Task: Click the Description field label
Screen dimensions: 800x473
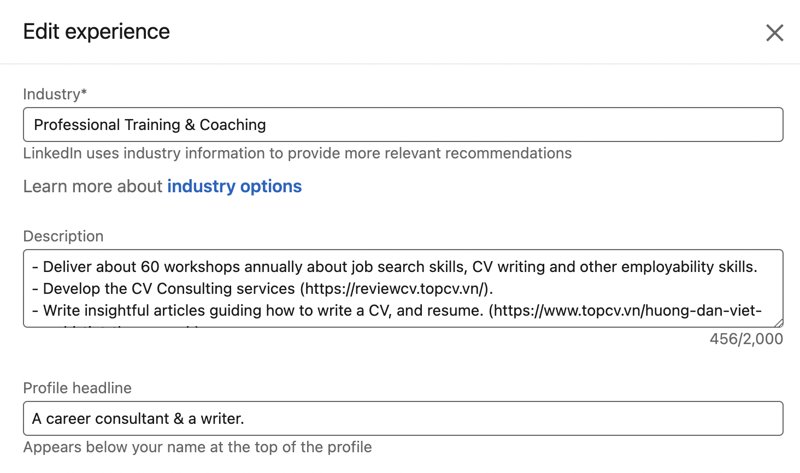Action: tap(63, 236)
